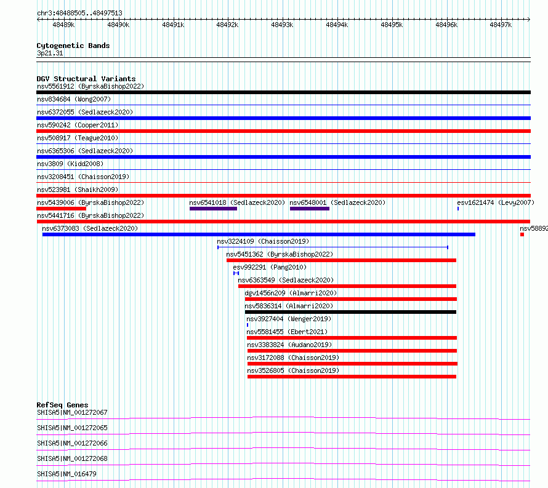Select the purple nsv6548001 variant bar
548x488 pixels.
click(x=310, y=209)
